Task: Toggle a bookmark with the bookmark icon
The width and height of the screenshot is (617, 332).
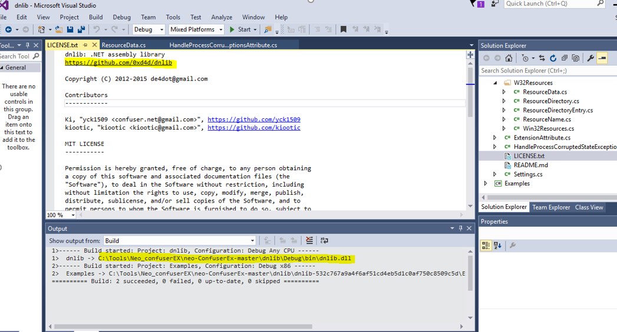Action: (343, 29)
